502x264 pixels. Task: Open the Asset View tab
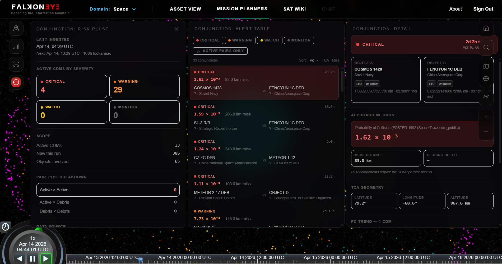(x=185, y=9)
